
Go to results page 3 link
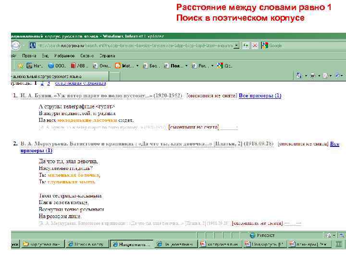click(x=49, y=83)
